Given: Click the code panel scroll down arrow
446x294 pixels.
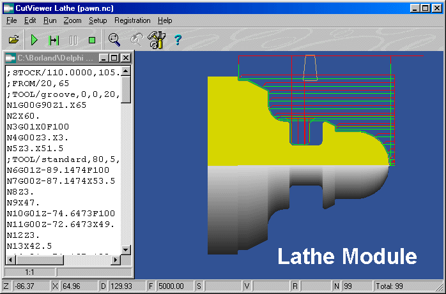Looking at the screenshot, I should 126,250.
